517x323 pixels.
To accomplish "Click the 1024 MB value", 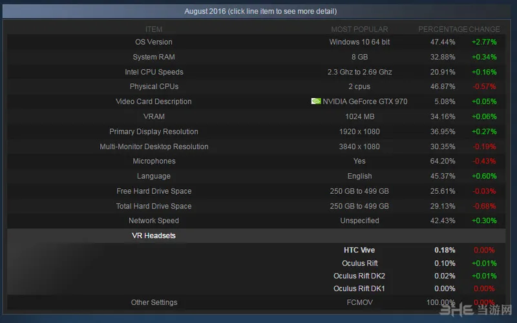I will [359, 116].
